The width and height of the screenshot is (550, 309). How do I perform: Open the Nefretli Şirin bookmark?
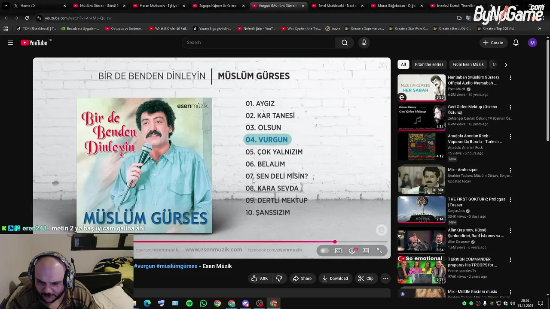256,29
